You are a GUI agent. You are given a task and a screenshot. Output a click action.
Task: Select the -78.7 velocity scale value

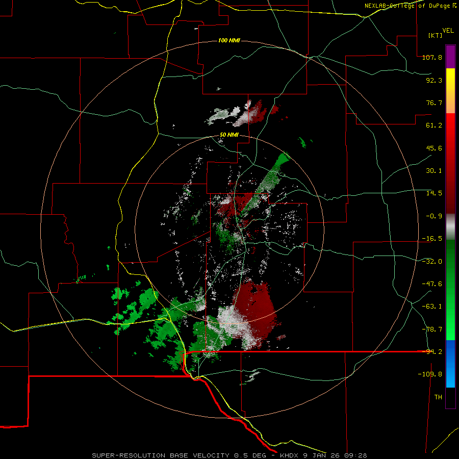click(x=432, y=329)
